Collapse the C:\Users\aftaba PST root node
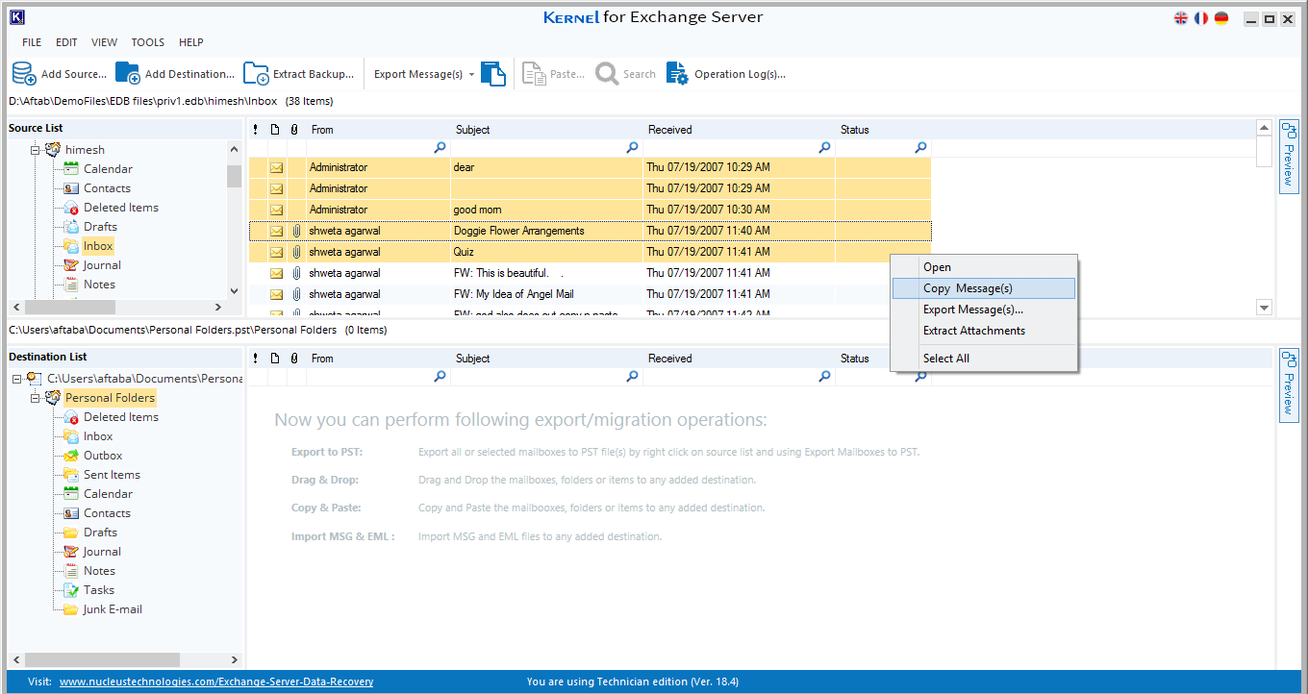The height and width of the screenshot is (694, 1308). click(x=16, y=379)
